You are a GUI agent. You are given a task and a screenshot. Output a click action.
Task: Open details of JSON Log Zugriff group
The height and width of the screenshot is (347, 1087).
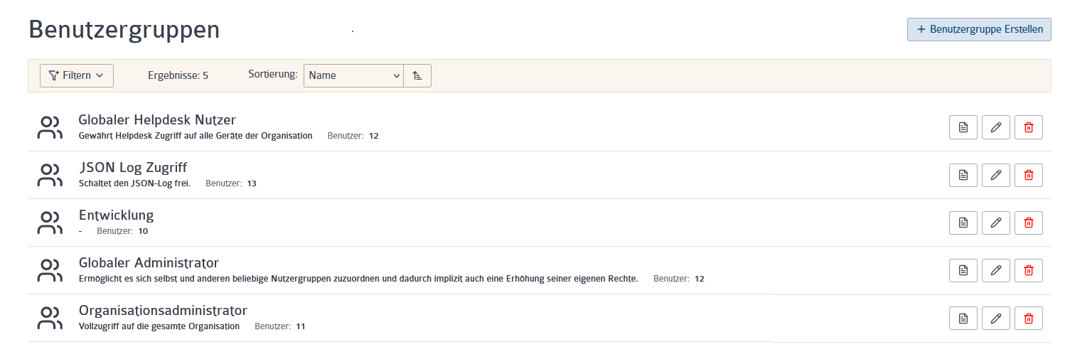963,175
